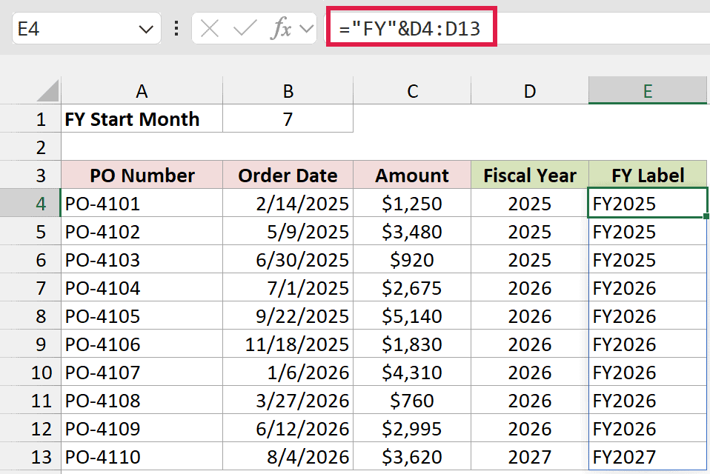710x474 pixels.
Task: Select row 7 header
Action: pos(30,287)
